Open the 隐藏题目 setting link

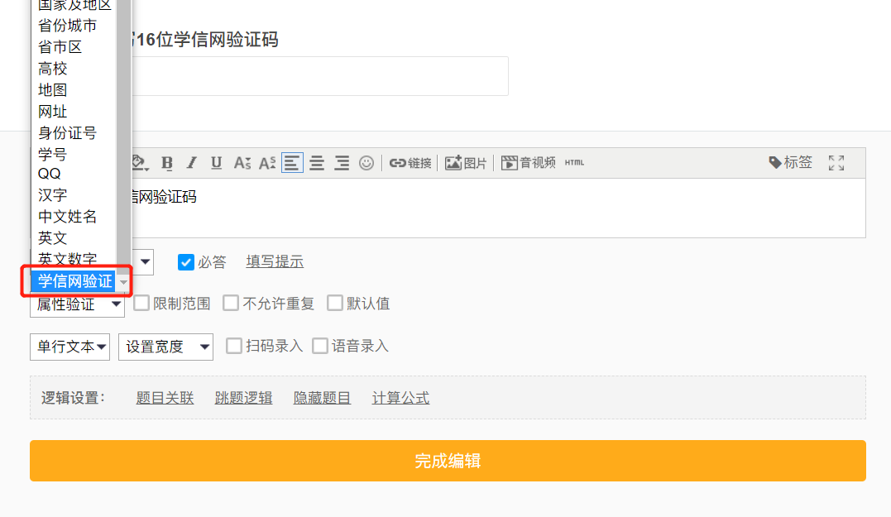click(322, 398)
